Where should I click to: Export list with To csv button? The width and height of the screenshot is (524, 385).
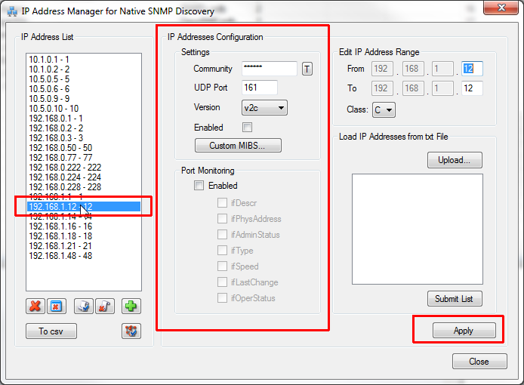[x=51, y=331]
